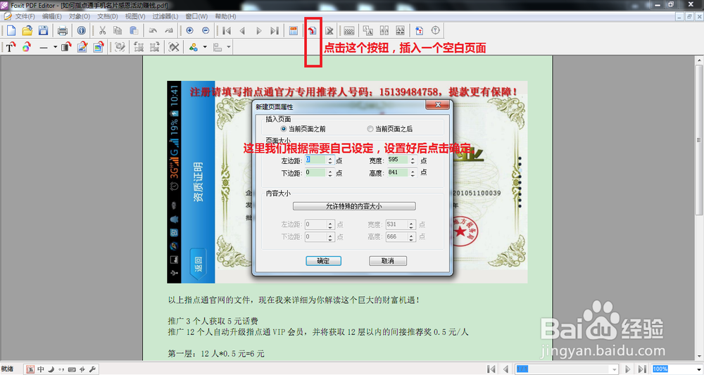
Task: Click the 高度 field showing 841
Action: pos(398,172)
